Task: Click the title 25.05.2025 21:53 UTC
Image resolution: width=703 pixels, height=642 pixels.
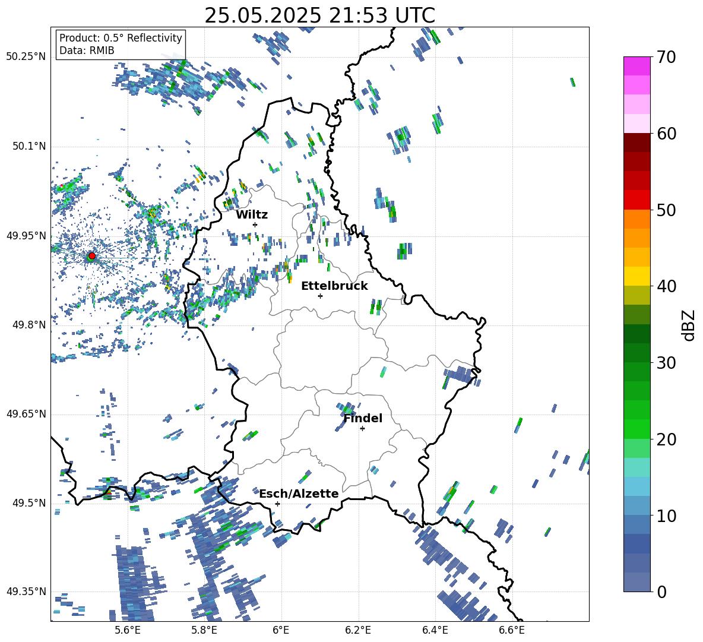Action: 319,15
